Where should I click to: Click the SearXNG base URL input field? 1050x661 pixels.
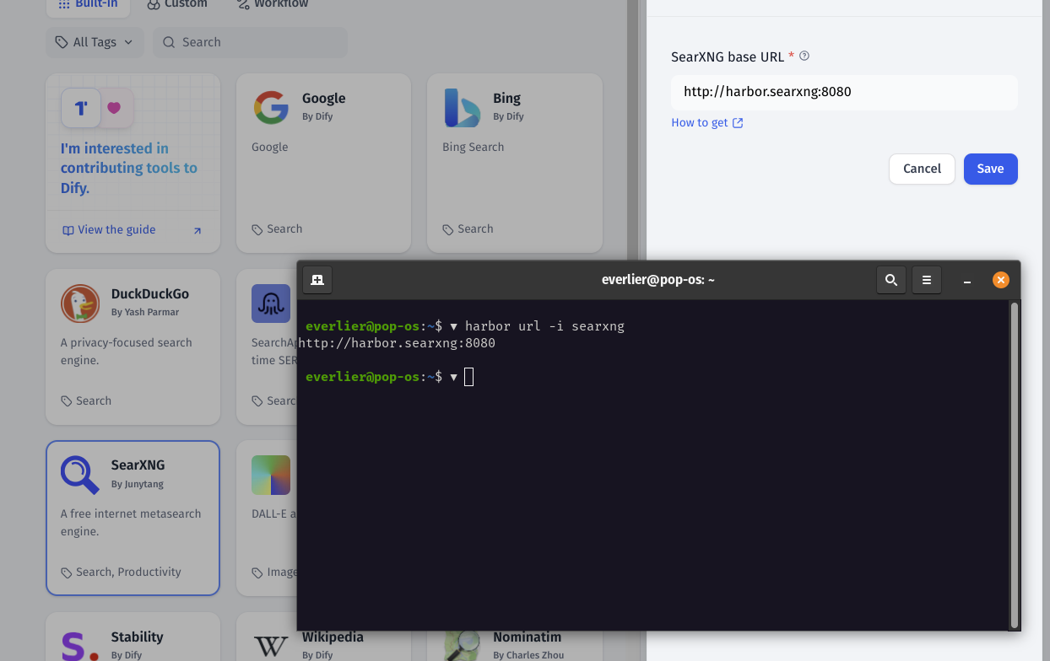(844, 92)
